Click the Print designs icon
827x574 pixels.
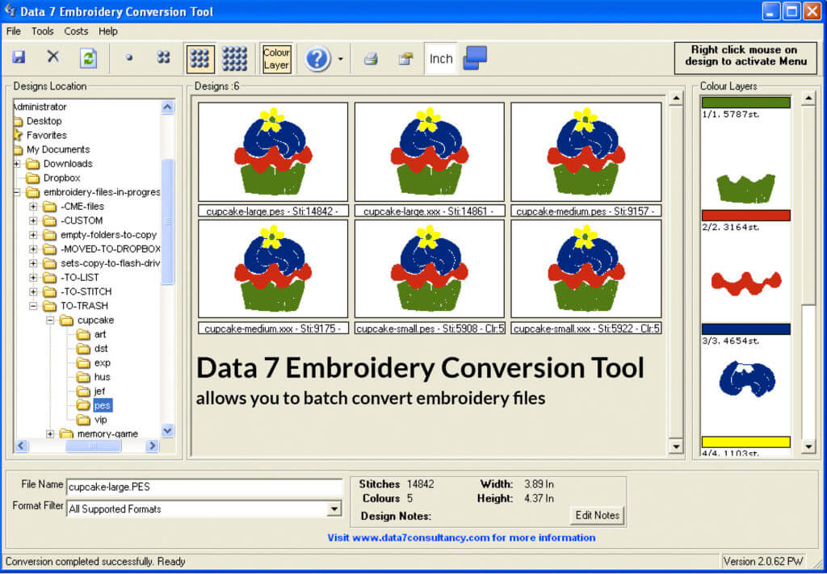click(x=370, y=57)
